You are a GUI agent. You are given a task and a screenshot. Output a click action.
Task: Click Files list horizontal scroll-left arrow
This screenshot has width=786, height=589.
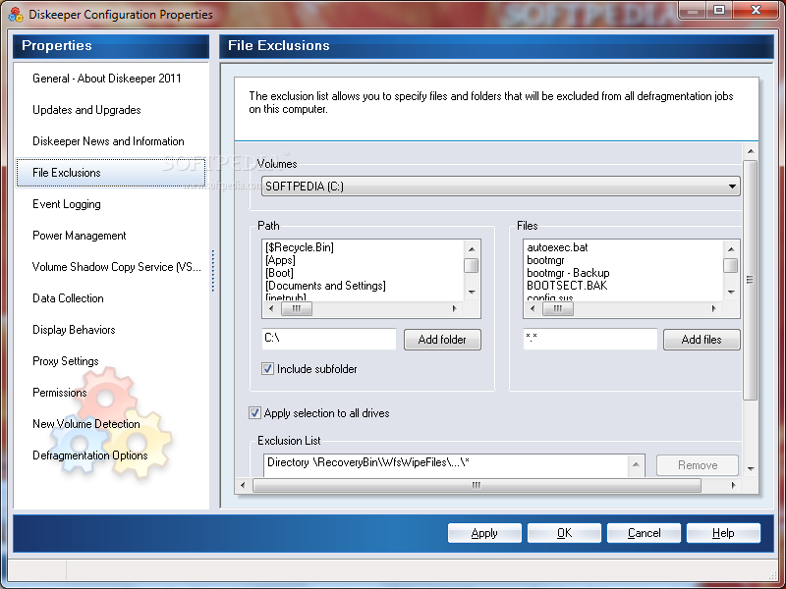tap(533, 308)
